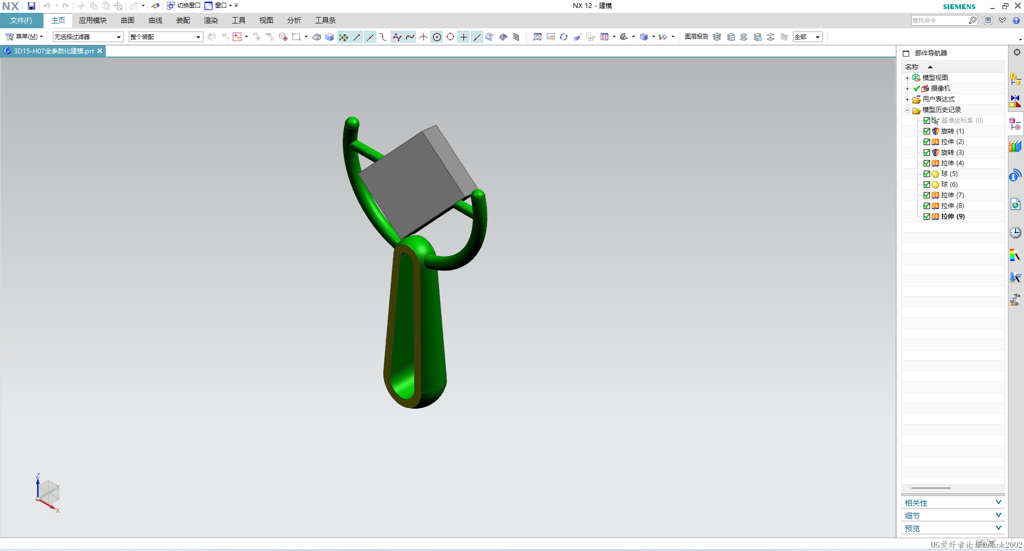Image resolution: width=1024 pixels, height=551 pixels.
Task: Toggle the arc center snap icon
Action: (437, 37)
